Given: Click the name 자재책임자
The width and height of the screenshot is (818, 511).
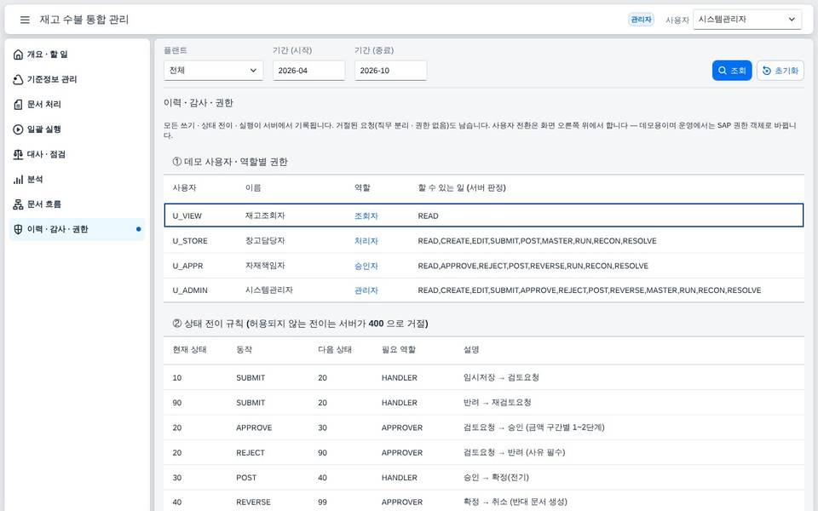Looking at the screenshot, I should click(265, 266).
